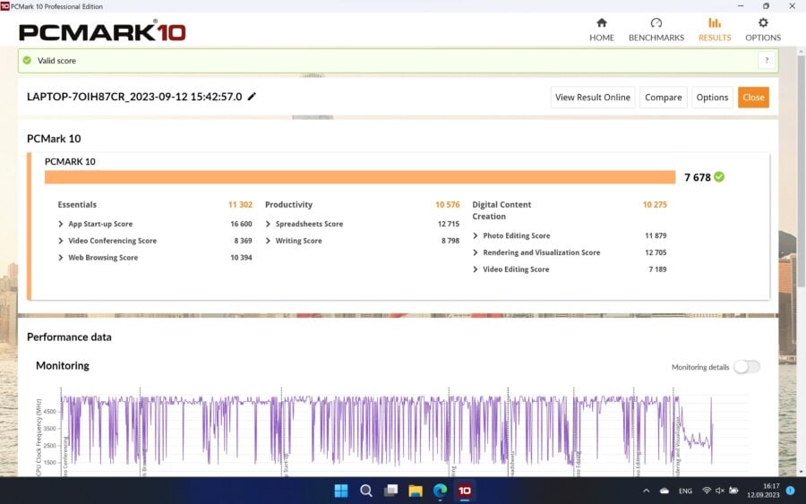
Task: Expand App Start-up Score
Action: pyautogui.click(x=61, y=224)
